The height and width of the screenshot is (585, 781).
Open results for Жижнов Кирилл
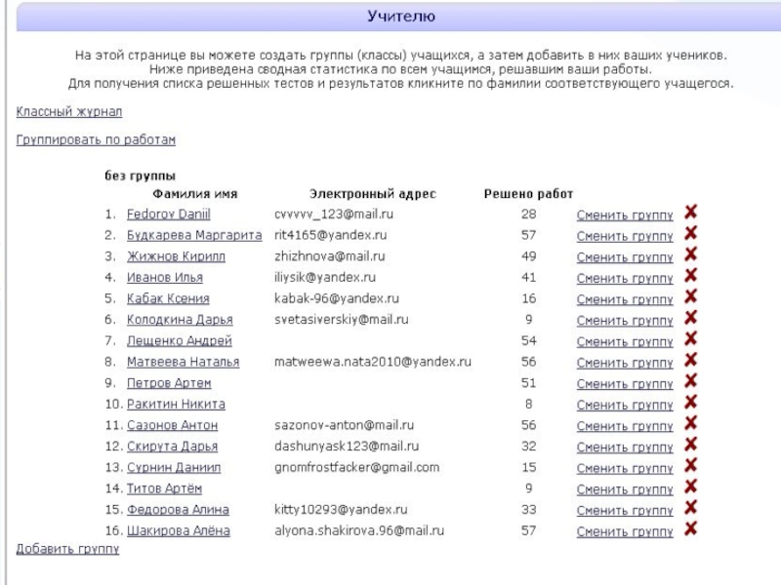[176, 256]
